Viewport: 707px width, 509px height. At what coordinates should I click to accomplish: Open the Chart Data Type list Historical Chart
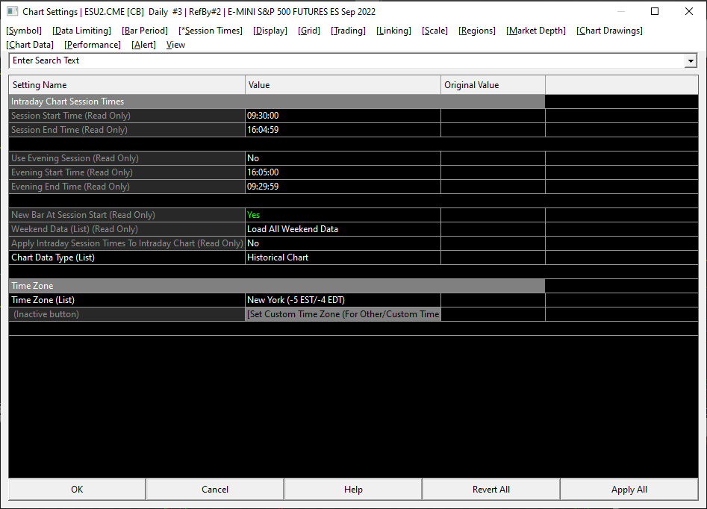point(343,257)
